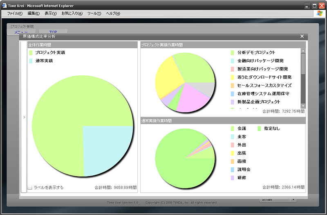Maximize the Internet Explorer window
The width and height of the screenshot is (327, 215).
[314, 6]
